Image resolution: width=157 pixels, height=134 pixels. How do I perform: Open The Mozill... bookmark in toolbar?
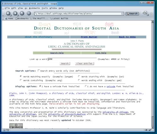(x=39, y=19)
